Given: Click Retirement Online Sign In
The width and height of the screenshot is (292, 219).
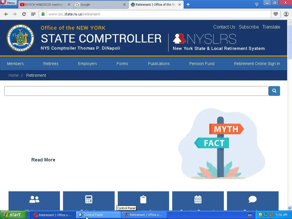Looking at the screenshot, I should [x=257, y=64].
